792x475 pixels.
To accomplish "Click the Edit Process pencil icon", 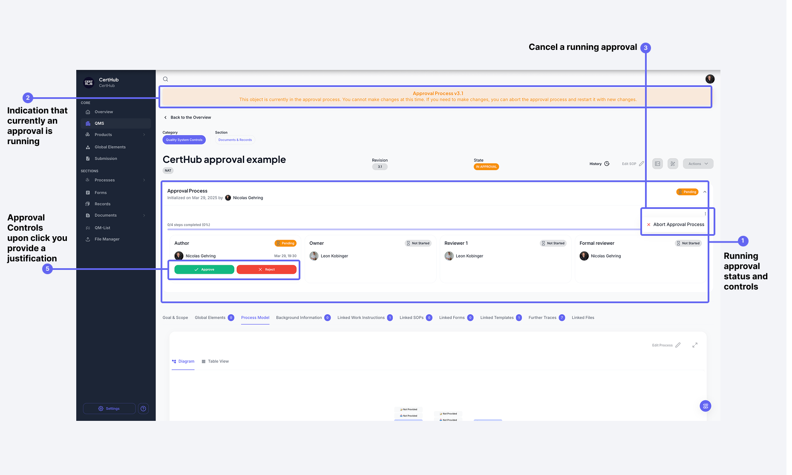I will 678,345.
